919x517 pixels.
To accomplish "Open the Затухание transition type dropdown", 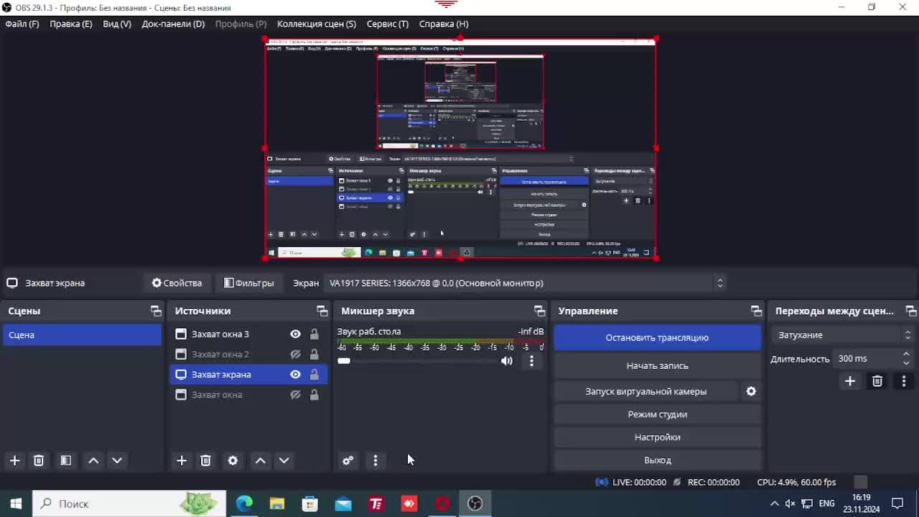I will click(x=843, y=335).
